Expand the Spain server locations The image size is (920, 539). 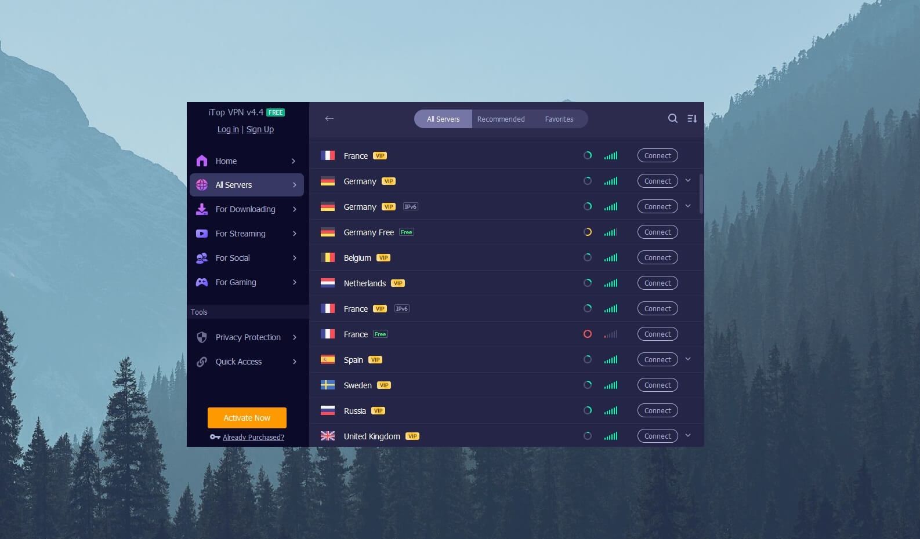[x=688, y=359]
